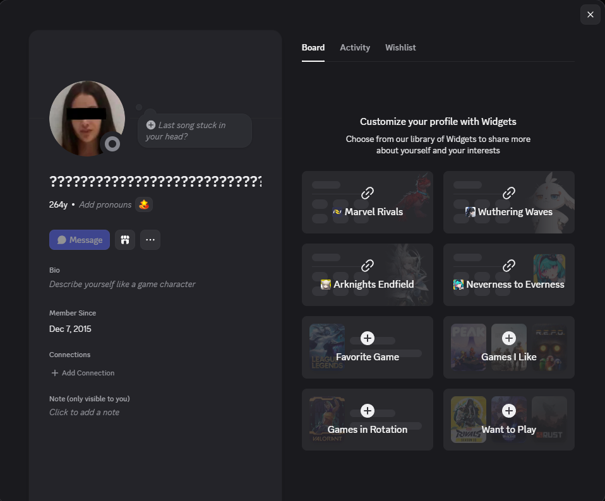
Task: Link the Arknights Endfield widget
Action: click(x=368, y=274)
